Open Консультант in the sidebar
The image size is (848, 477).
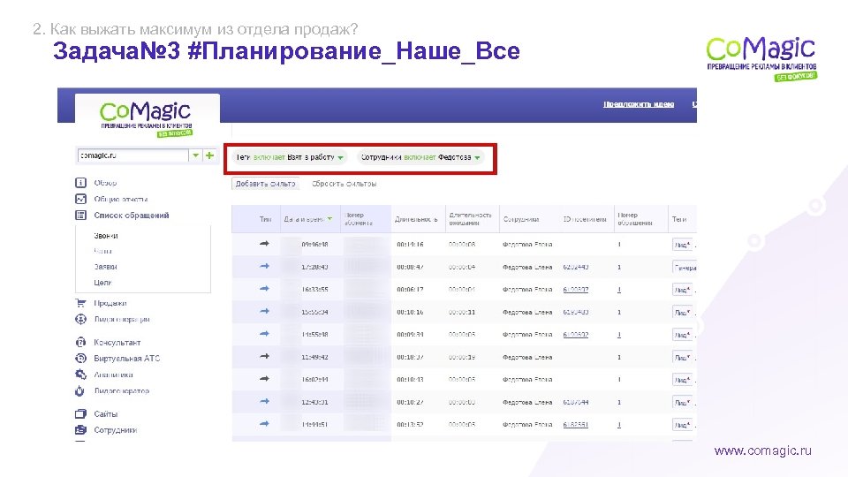117,343
